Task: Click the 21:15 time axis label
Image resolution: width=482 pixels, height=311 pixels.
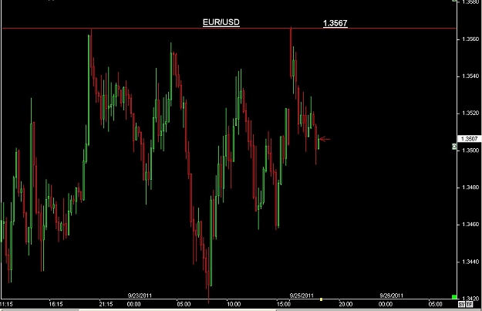Action: (x=106, y=304)
